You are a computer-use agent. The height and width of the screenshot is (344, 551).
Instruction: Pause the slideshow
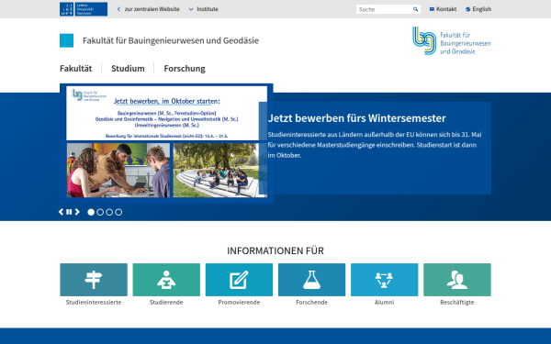(69, 212)
